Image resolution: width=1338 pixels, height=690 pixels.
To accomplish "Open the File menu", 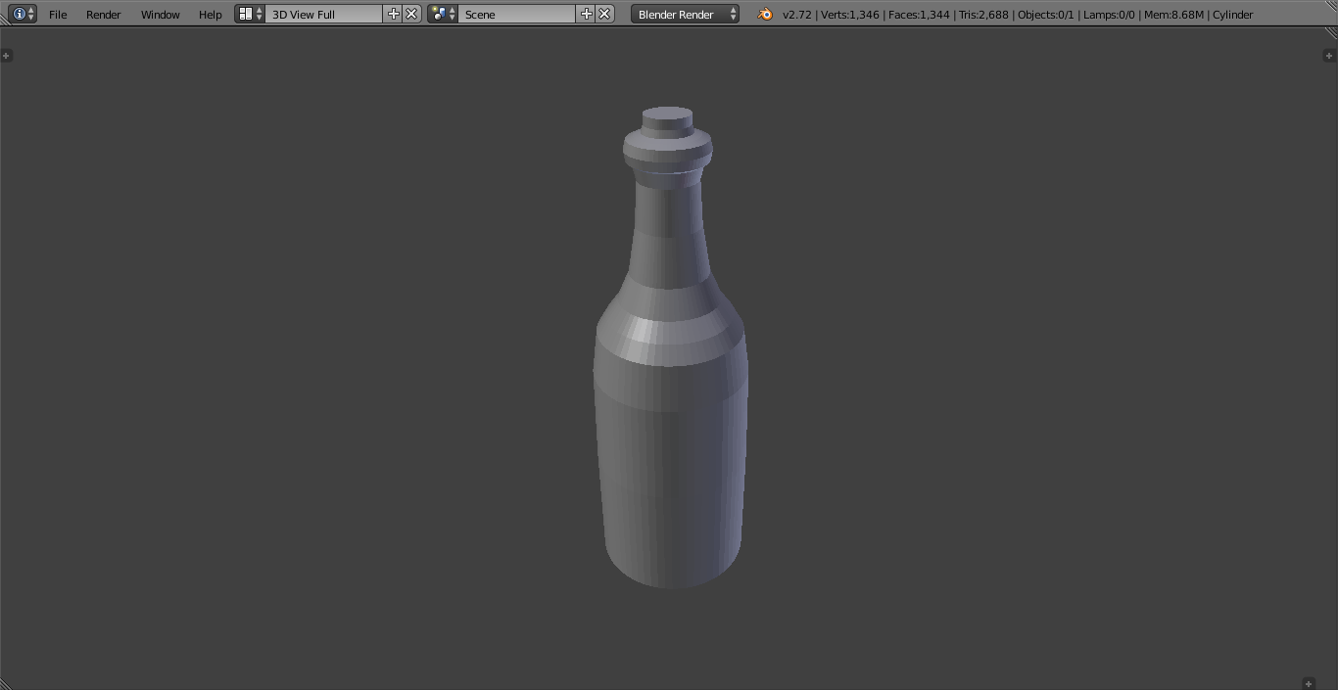I will click(58, 15).
